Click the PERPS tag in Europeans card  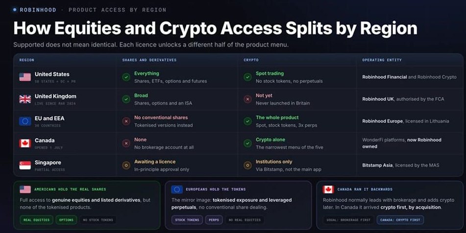pyautogui.click(x=214, y=220)
